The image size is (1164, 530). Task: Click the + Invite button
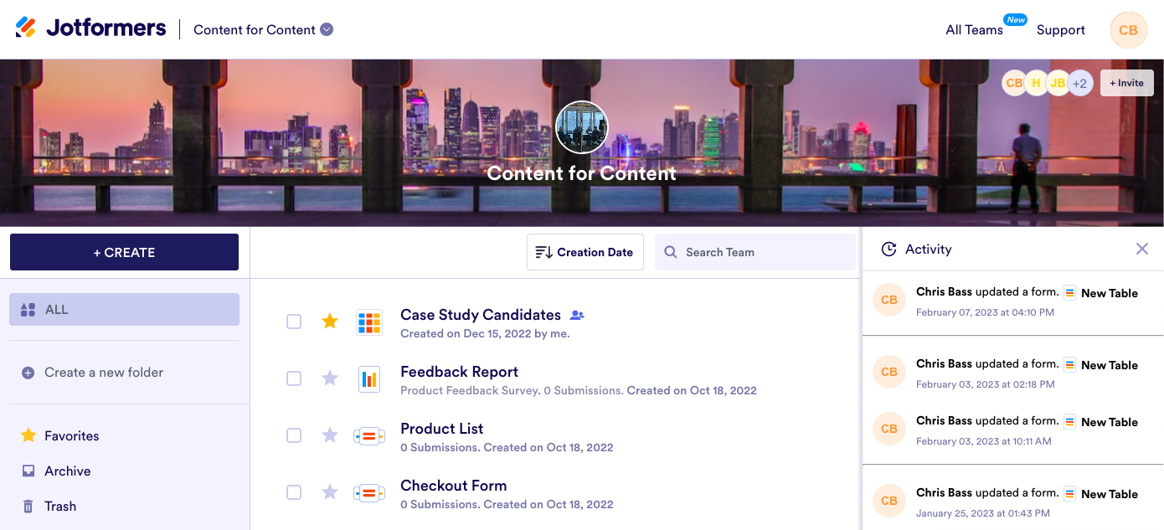(1126, 83)
